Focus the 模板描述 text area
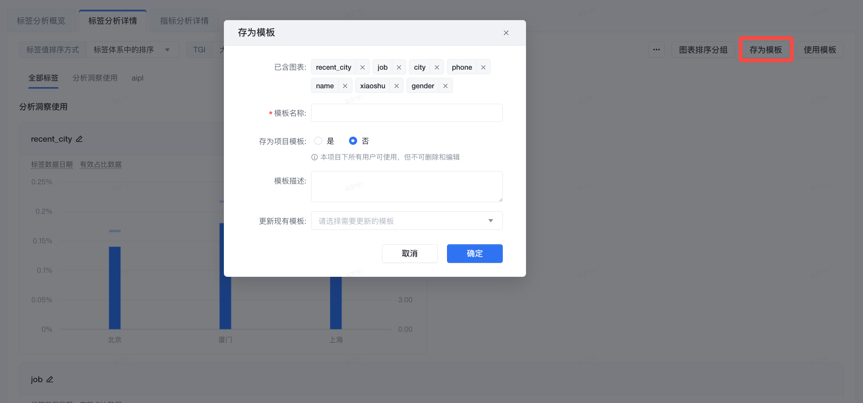863x403 pixels. [x=407, y=187]
